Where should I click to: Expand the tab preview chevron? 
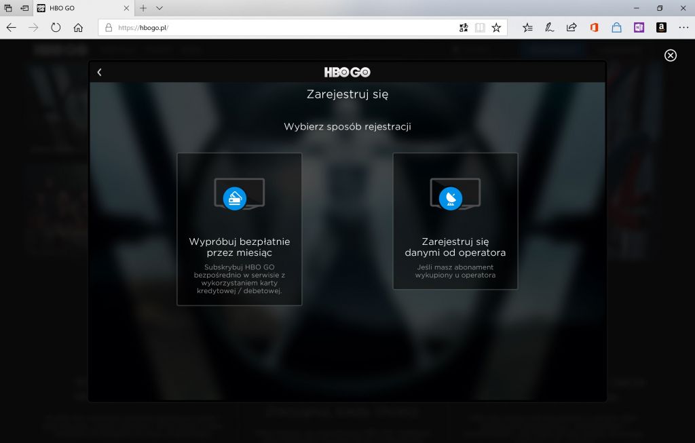click(x=159, y=8)
